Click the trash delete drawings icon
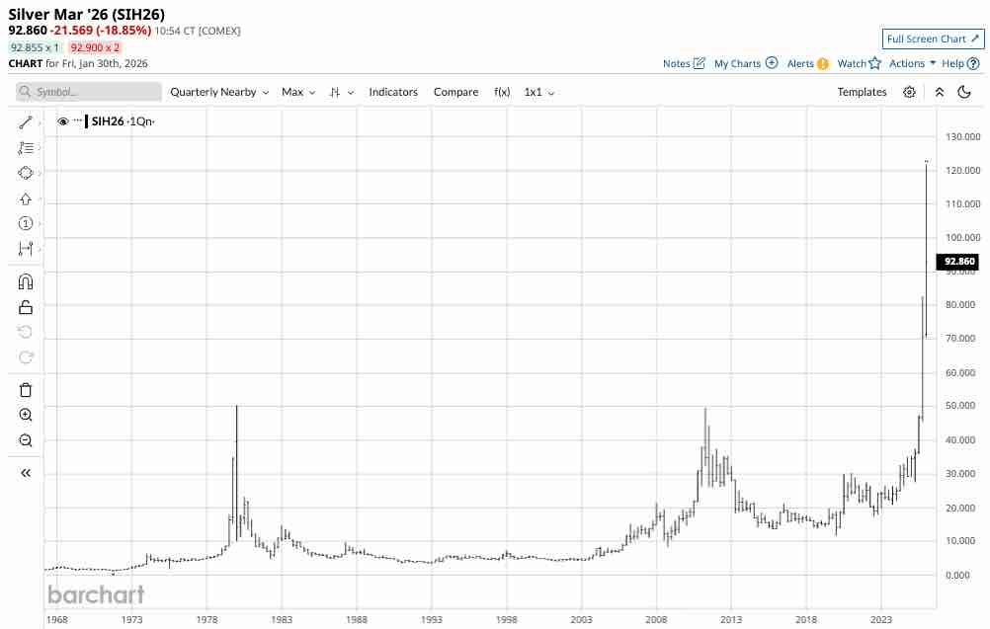The height and width of the screenshot is (629, 990). tap(26, 390)
